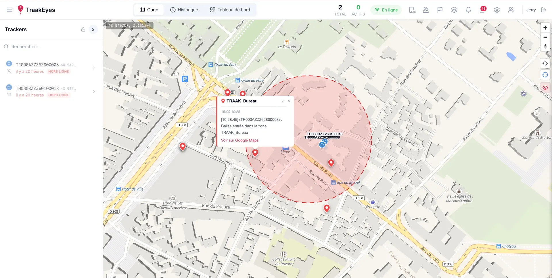Zoom out on the map
This screenshot has height=278, width=552.
pyautogui.click(x=545, y=37)
